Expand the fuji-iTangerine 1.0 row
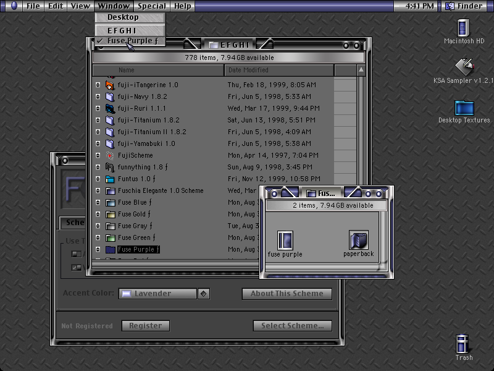This screenshot has height=371, width=494. (98, 85)
